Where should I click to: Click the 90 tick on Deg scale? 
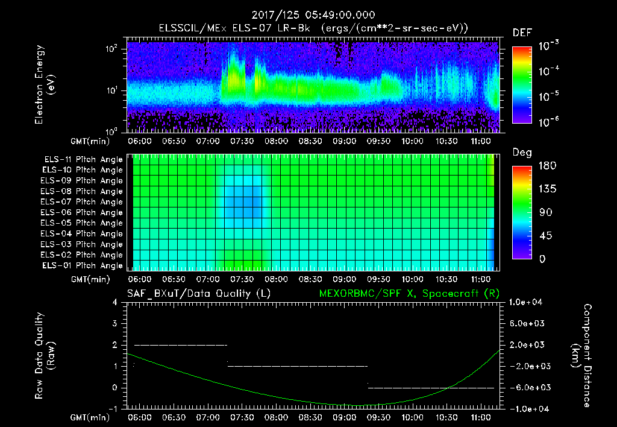pos(546,213)
